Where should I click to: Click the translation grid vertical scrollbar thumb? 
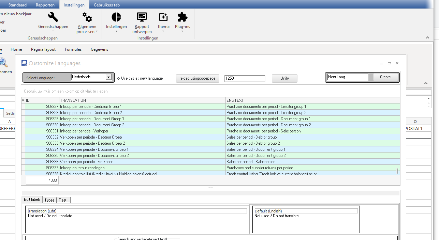click(397, 171)
